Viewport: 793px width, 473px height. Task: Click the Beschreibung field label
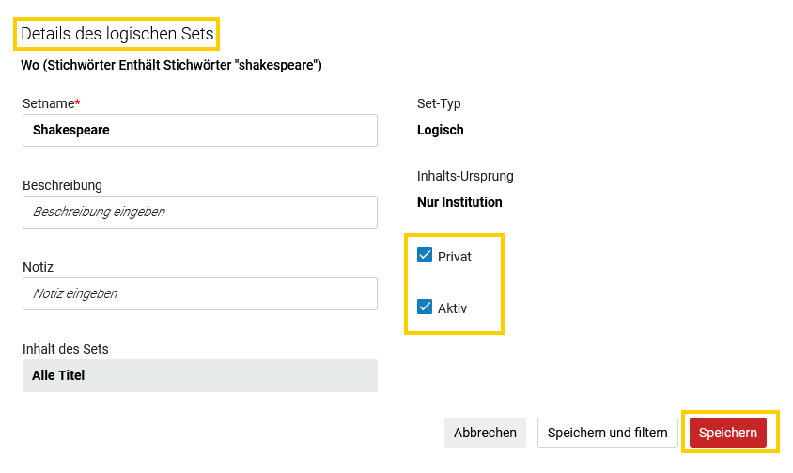[62, 185]
